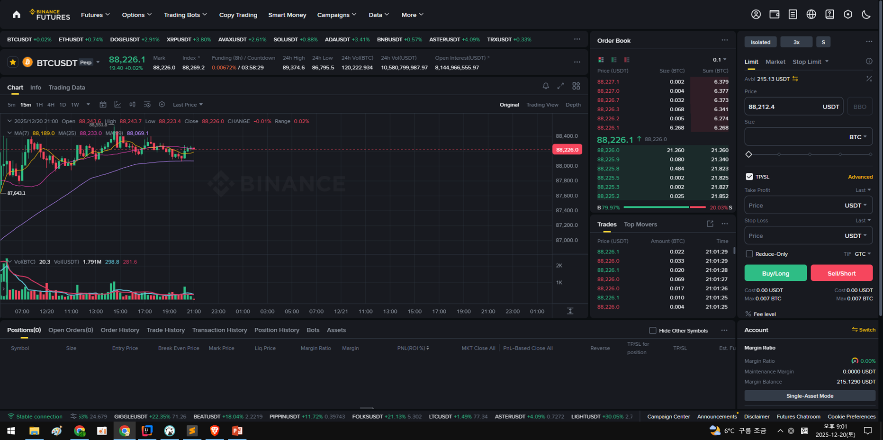Open the hexagon chart settings icon
Viewport: 883px width, 440px height.
tap(162, 105)
